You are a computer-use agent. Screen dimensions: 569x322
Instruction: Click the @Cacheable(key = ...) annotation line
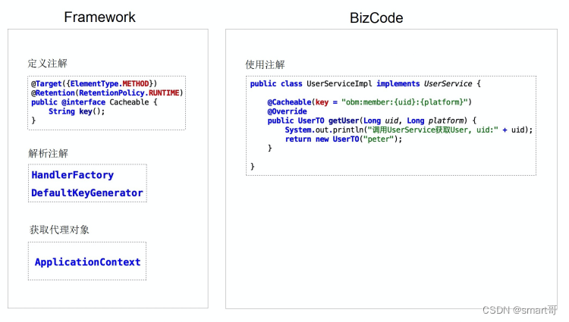pyautogui.click(x=369, y=102)
